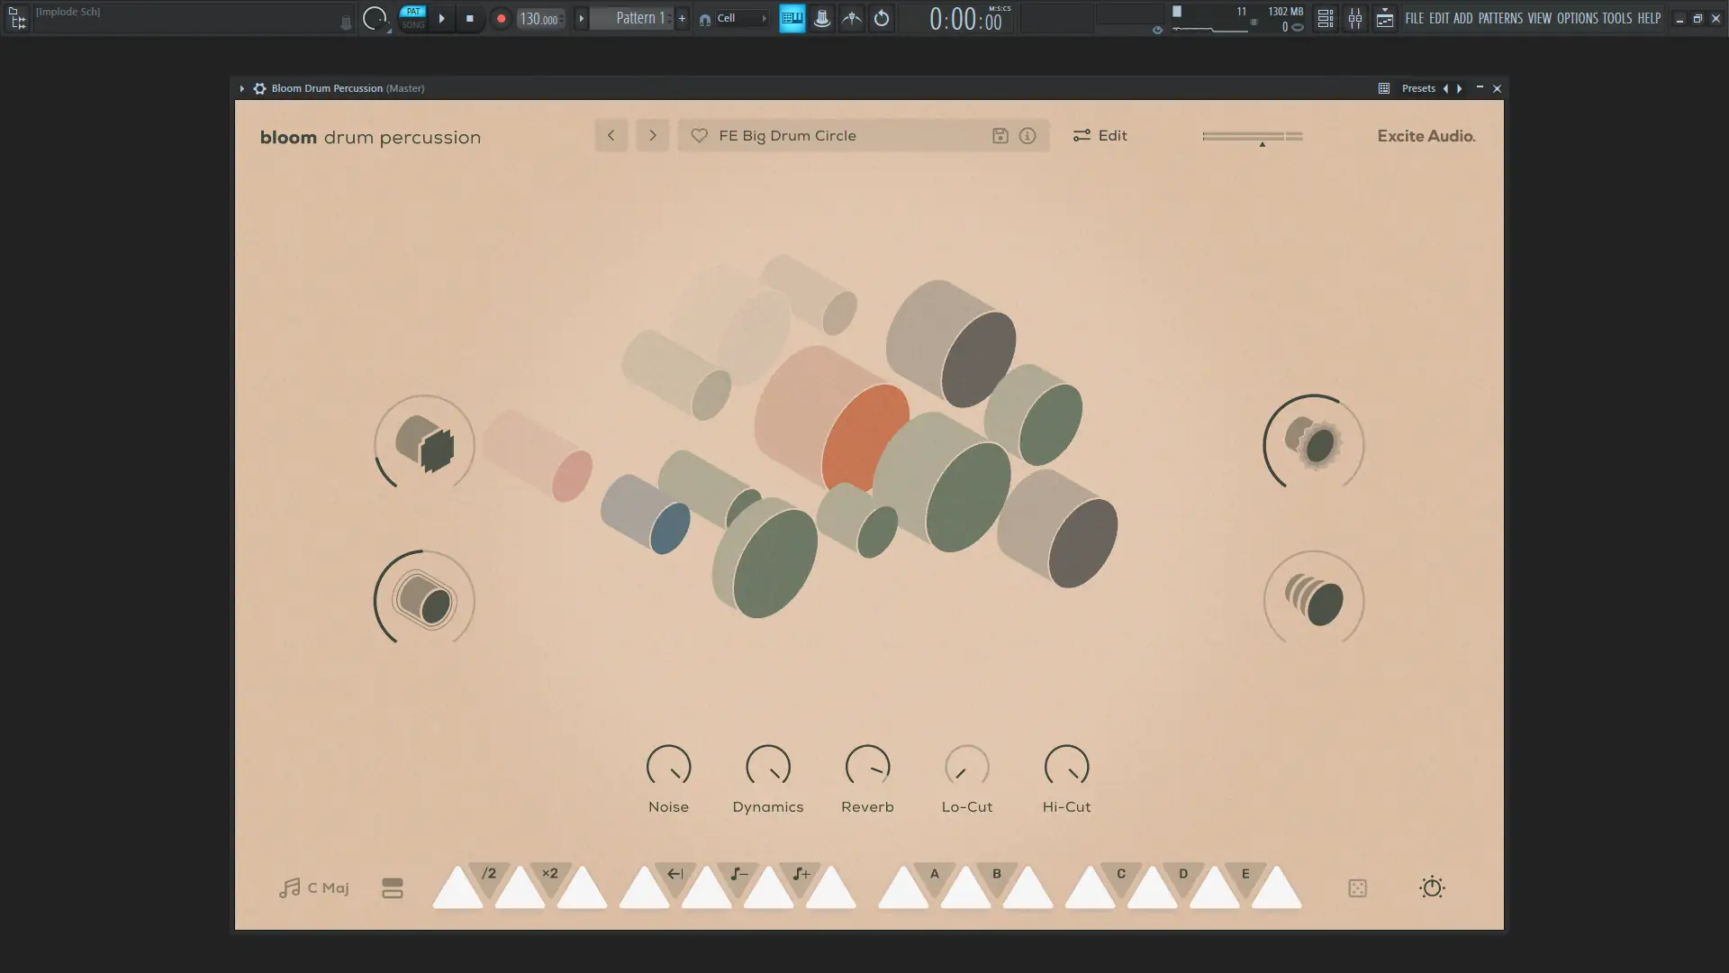Open the OPTIONS menu
Image resolution: width=1729 pixels, height=973 pixels.
click(x=1577, y=18)
